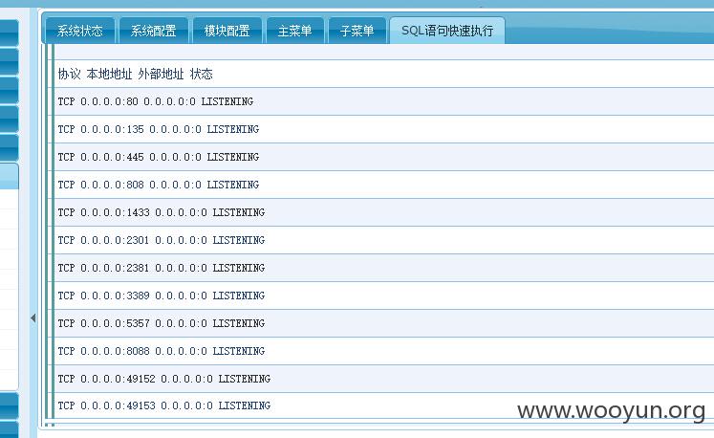Select the row for port 0.0.0.0:1433
Image resolution: width=714 pixels, height=438 pixels.
384,212
